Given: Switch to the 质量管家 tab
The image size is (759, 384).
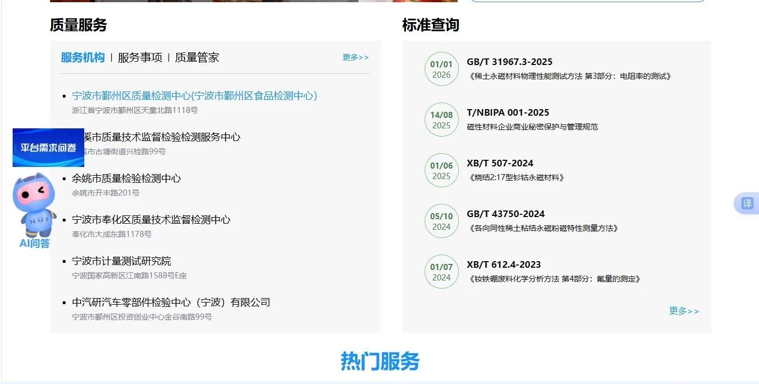Looking at the screenshot, I should click(x=197, y=58).
